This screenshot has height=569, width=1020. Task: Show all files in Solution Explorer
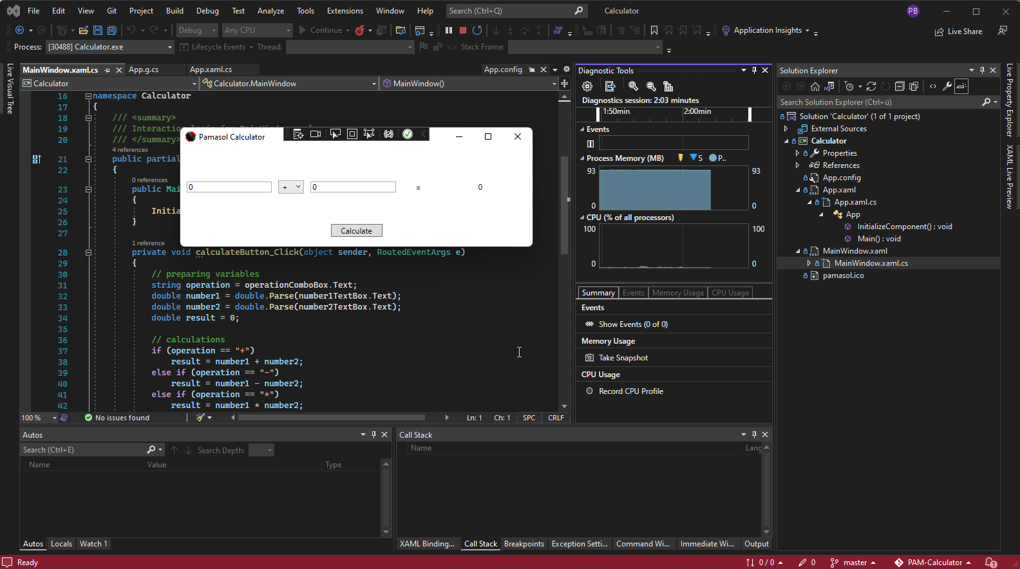pyautogui.click(x=914, y=86)
